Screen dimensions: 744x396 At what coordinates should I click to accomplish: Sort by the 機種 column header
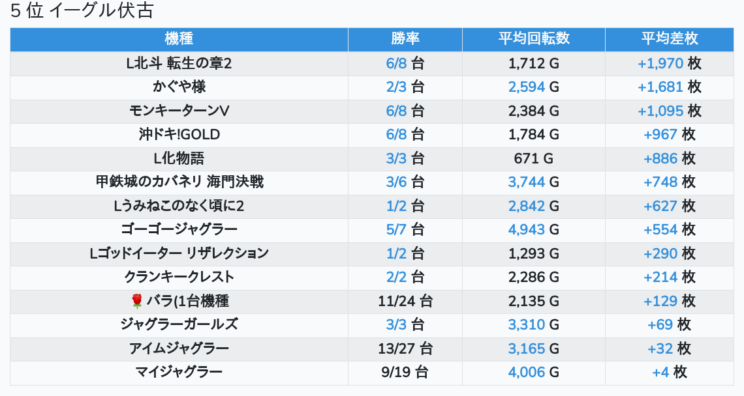179,38
